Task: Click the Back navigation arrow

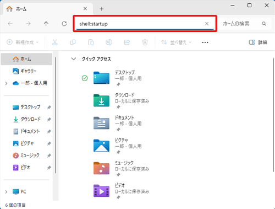Action: click(x=10, y=24)
